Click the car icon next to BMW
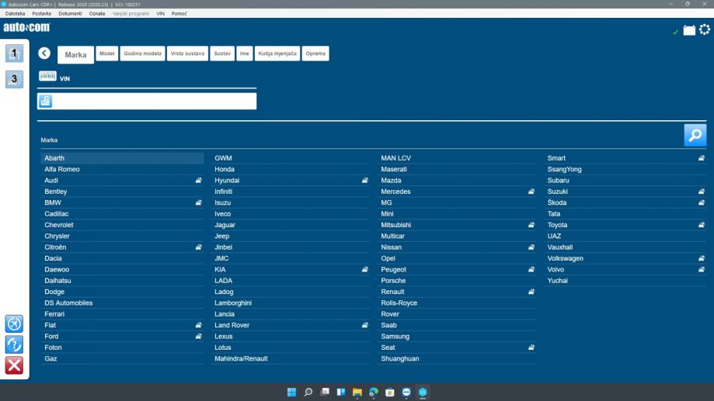This screenshot has height=401, width=714. click(x=199, y=202)
